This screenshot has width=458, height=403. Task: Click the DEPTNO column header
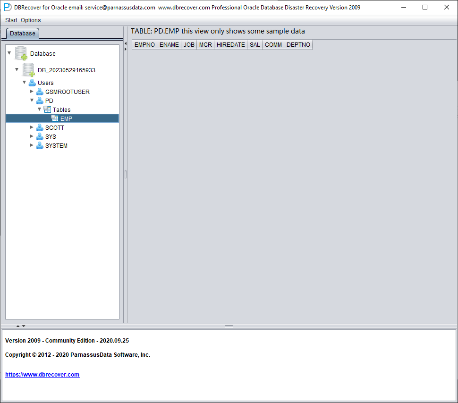298,45
